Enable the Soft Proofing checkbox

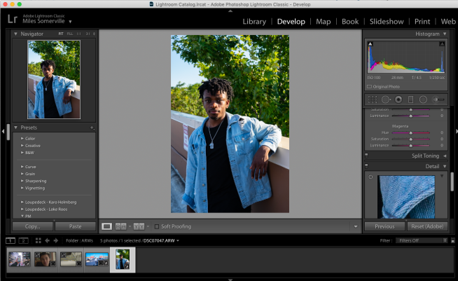pos(157,226)
